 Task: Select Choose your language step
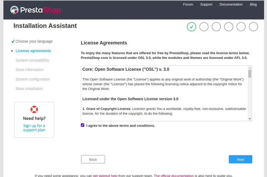coord(34,41)
